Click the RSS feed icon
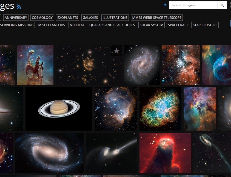The width and height of the screenshot is (231, 177). 19,7
